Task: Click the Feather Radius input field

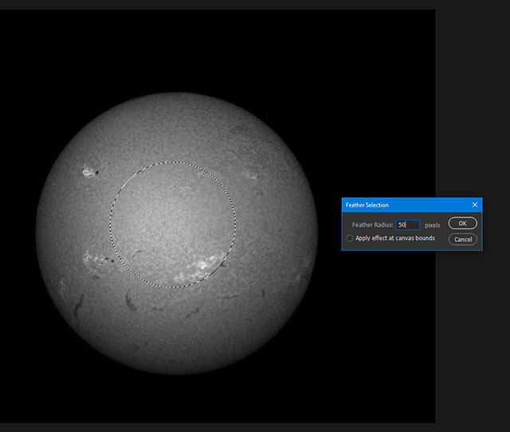Action: pos(407,225)
